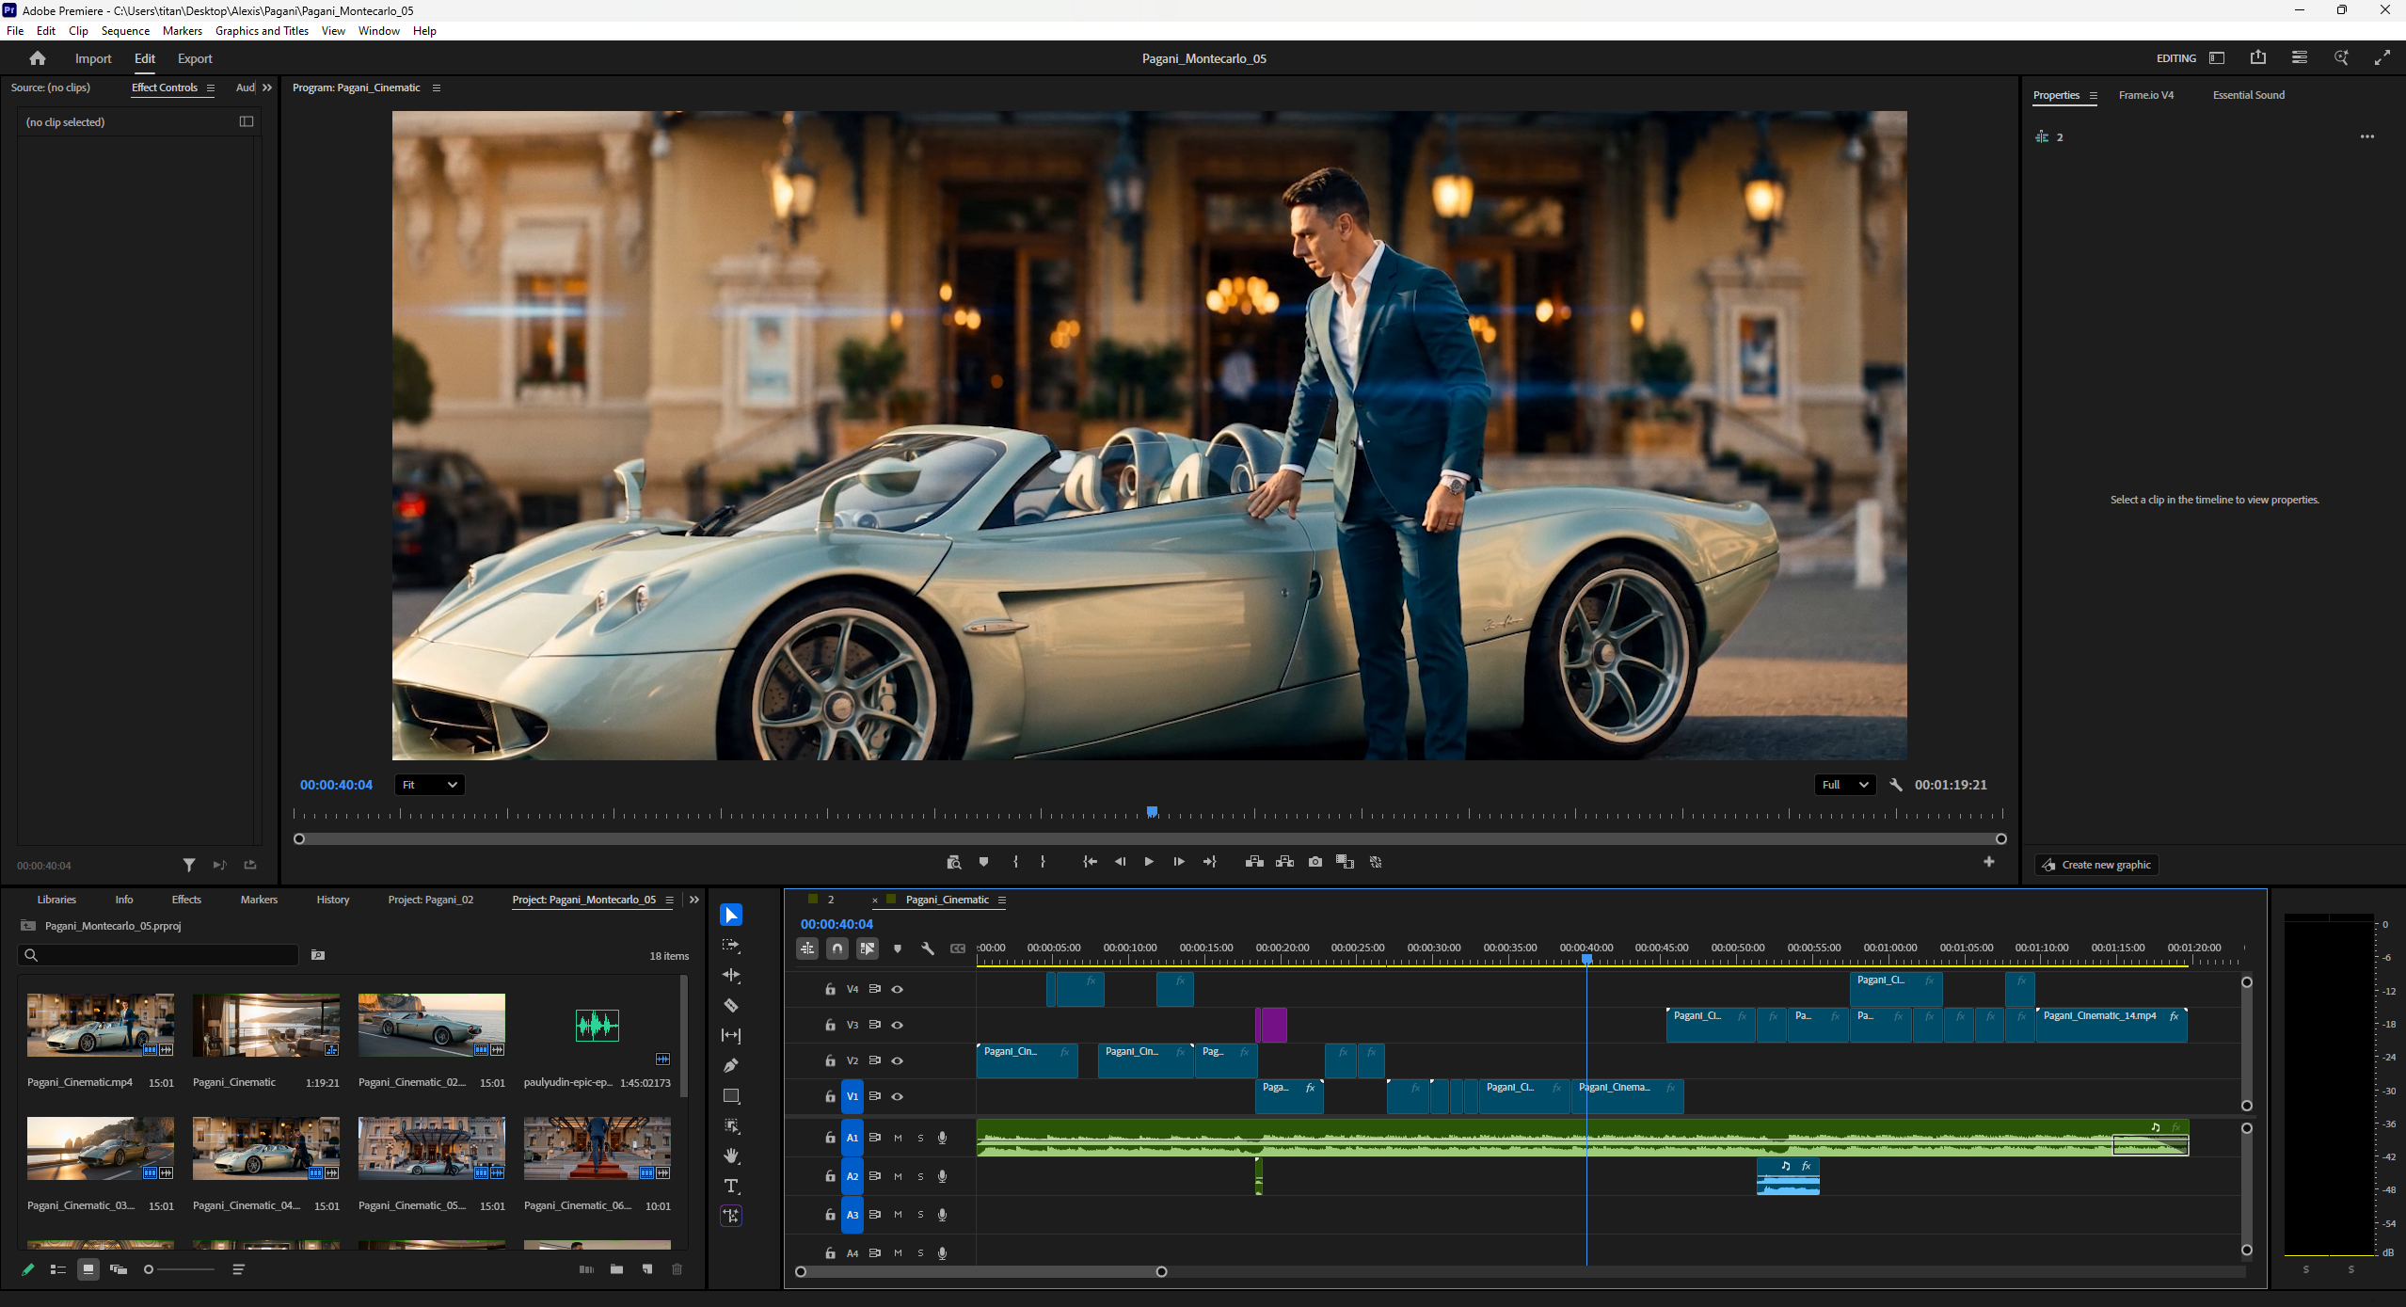Select the Slip tool
This screenshot has height=1307, width=2406.
coord(731,1035)
